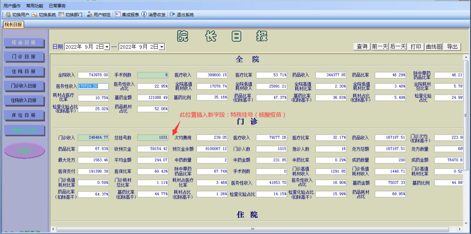Click the horizontal scrollbar right arrow
This screenshot has width=471, height=234.
pyautogui.click(x=460, y=229)
